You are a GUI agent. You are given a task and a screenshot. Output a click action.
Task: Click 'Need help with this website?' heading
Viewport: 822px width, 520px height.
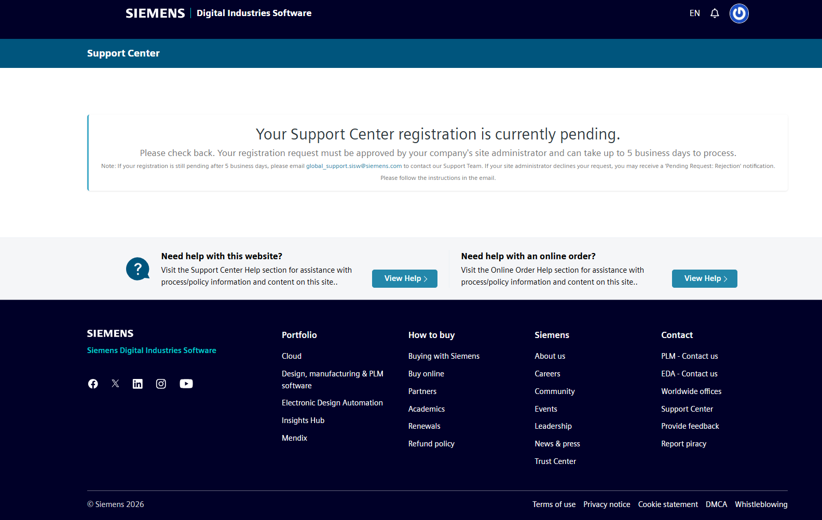[x=222, y=256]
